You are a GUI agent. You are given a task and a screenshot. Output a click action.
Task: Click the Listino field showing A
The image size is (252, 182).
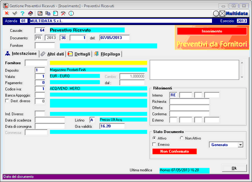point(92,120)
